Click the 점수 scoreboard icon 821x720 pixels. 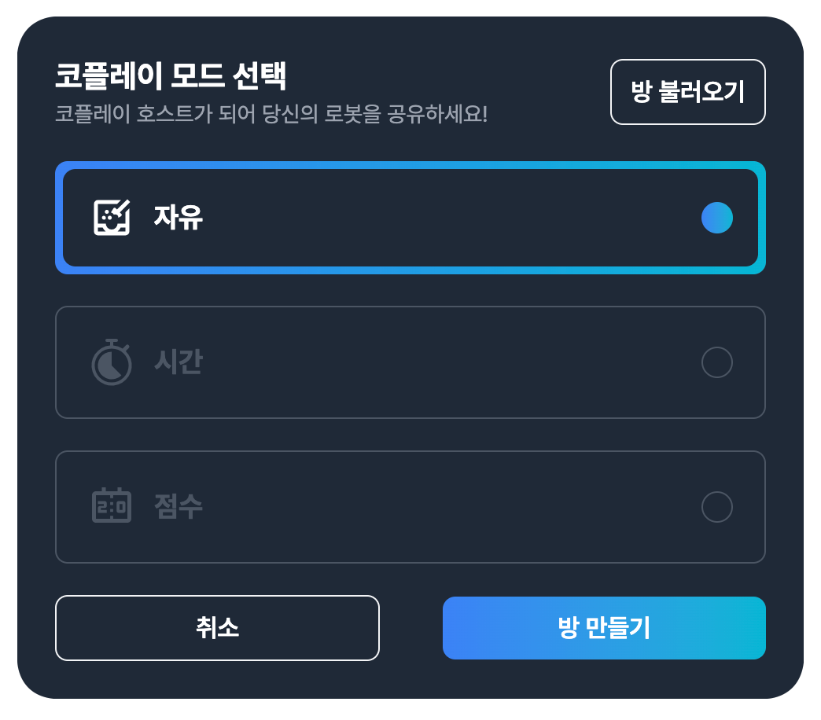click(x=112, y=505)
